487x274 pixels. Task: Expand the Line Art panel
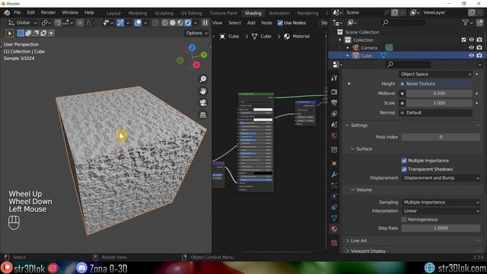pyautogui.click(x=358, y=241)
